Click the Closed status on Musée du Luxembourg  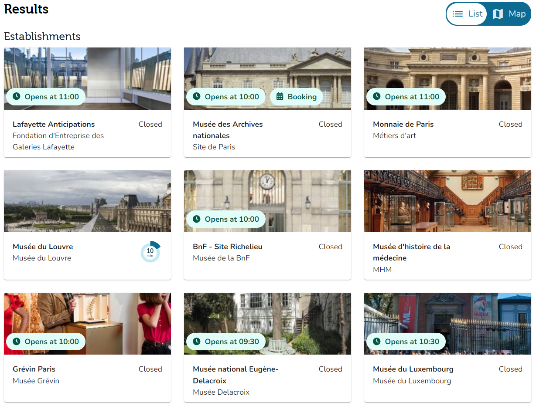point(510,369)
